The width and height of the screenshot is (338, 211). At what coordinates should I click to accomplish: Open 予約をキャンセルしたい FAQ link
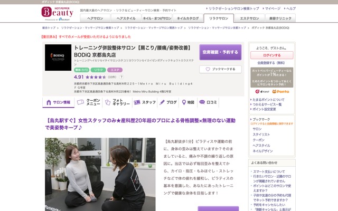click(269, 205)
